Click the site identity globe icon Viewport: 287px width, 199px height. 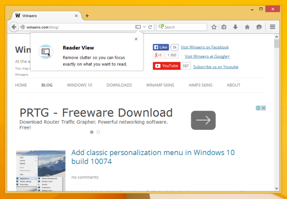(22, 27)
